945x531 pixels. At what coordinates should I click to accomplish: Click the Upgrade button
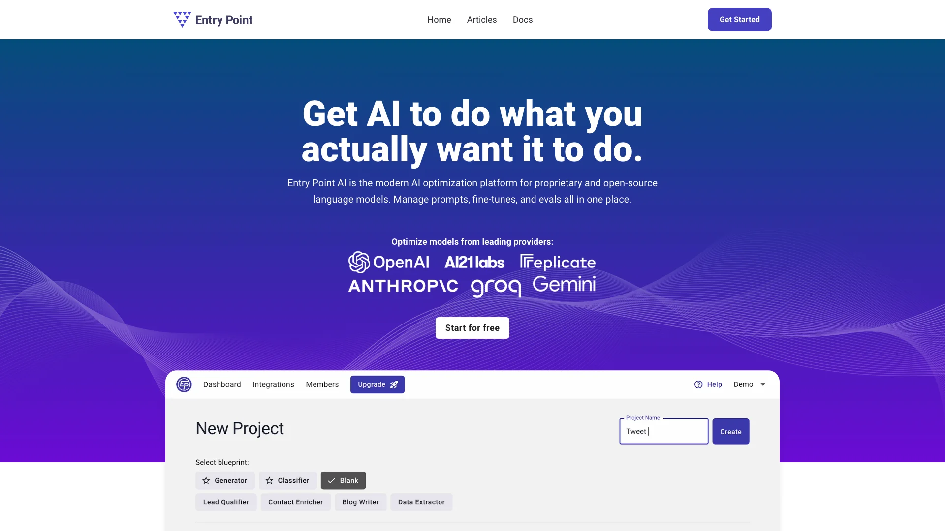(x=377, y=384)
